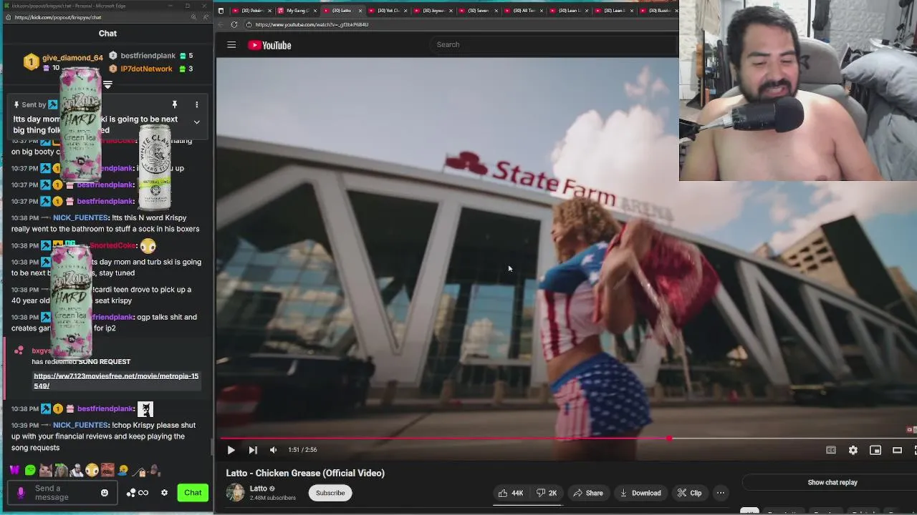
Task: Open Kick chat settings gear
Action: click(x=164, y=493)
